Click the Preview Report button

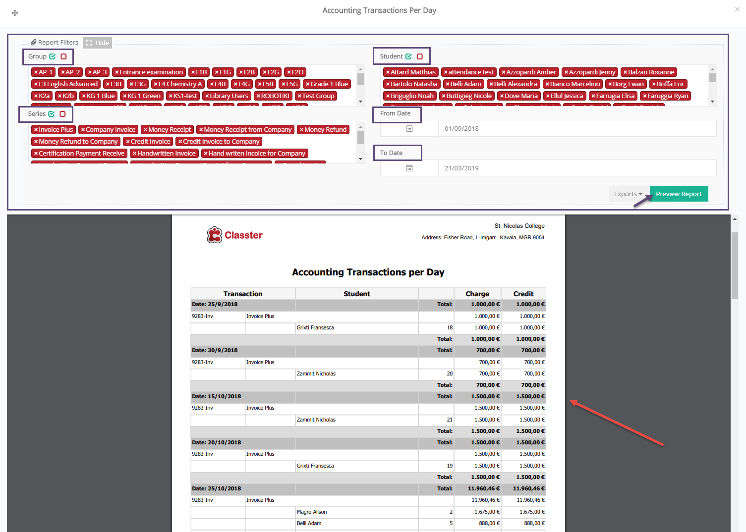click(x=679, y=194)
